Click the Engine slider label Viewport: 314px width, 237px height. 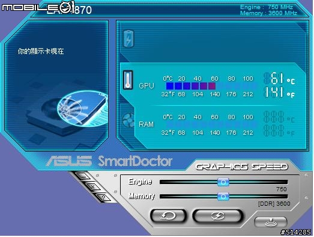coord(140,182)
